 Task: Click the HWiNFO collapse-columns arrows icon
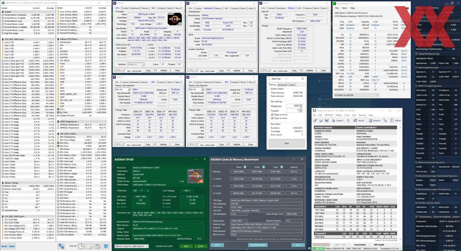(12, 246)
